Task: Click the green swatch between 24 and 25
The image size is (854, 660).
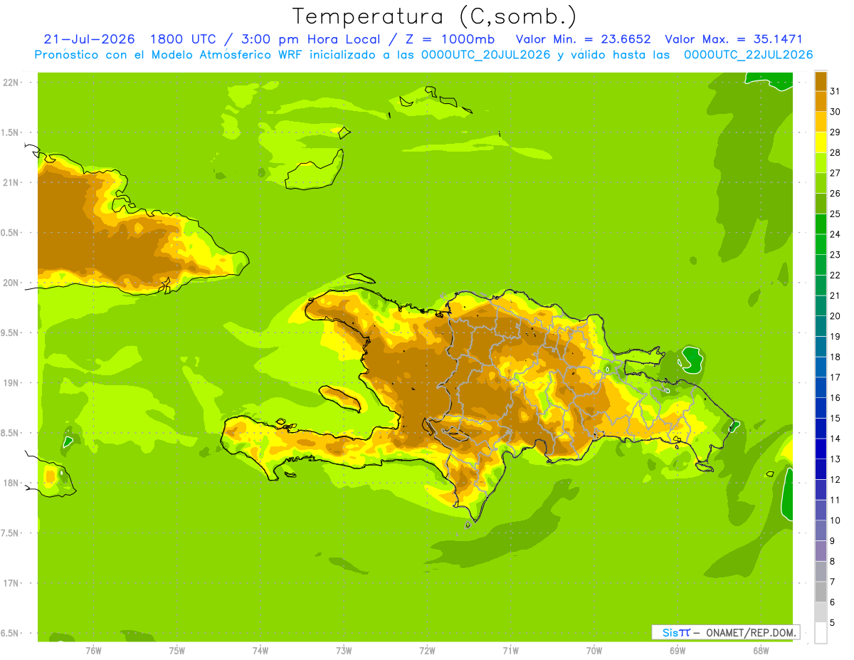Action: pyautogui.click(x=821, y=224)
